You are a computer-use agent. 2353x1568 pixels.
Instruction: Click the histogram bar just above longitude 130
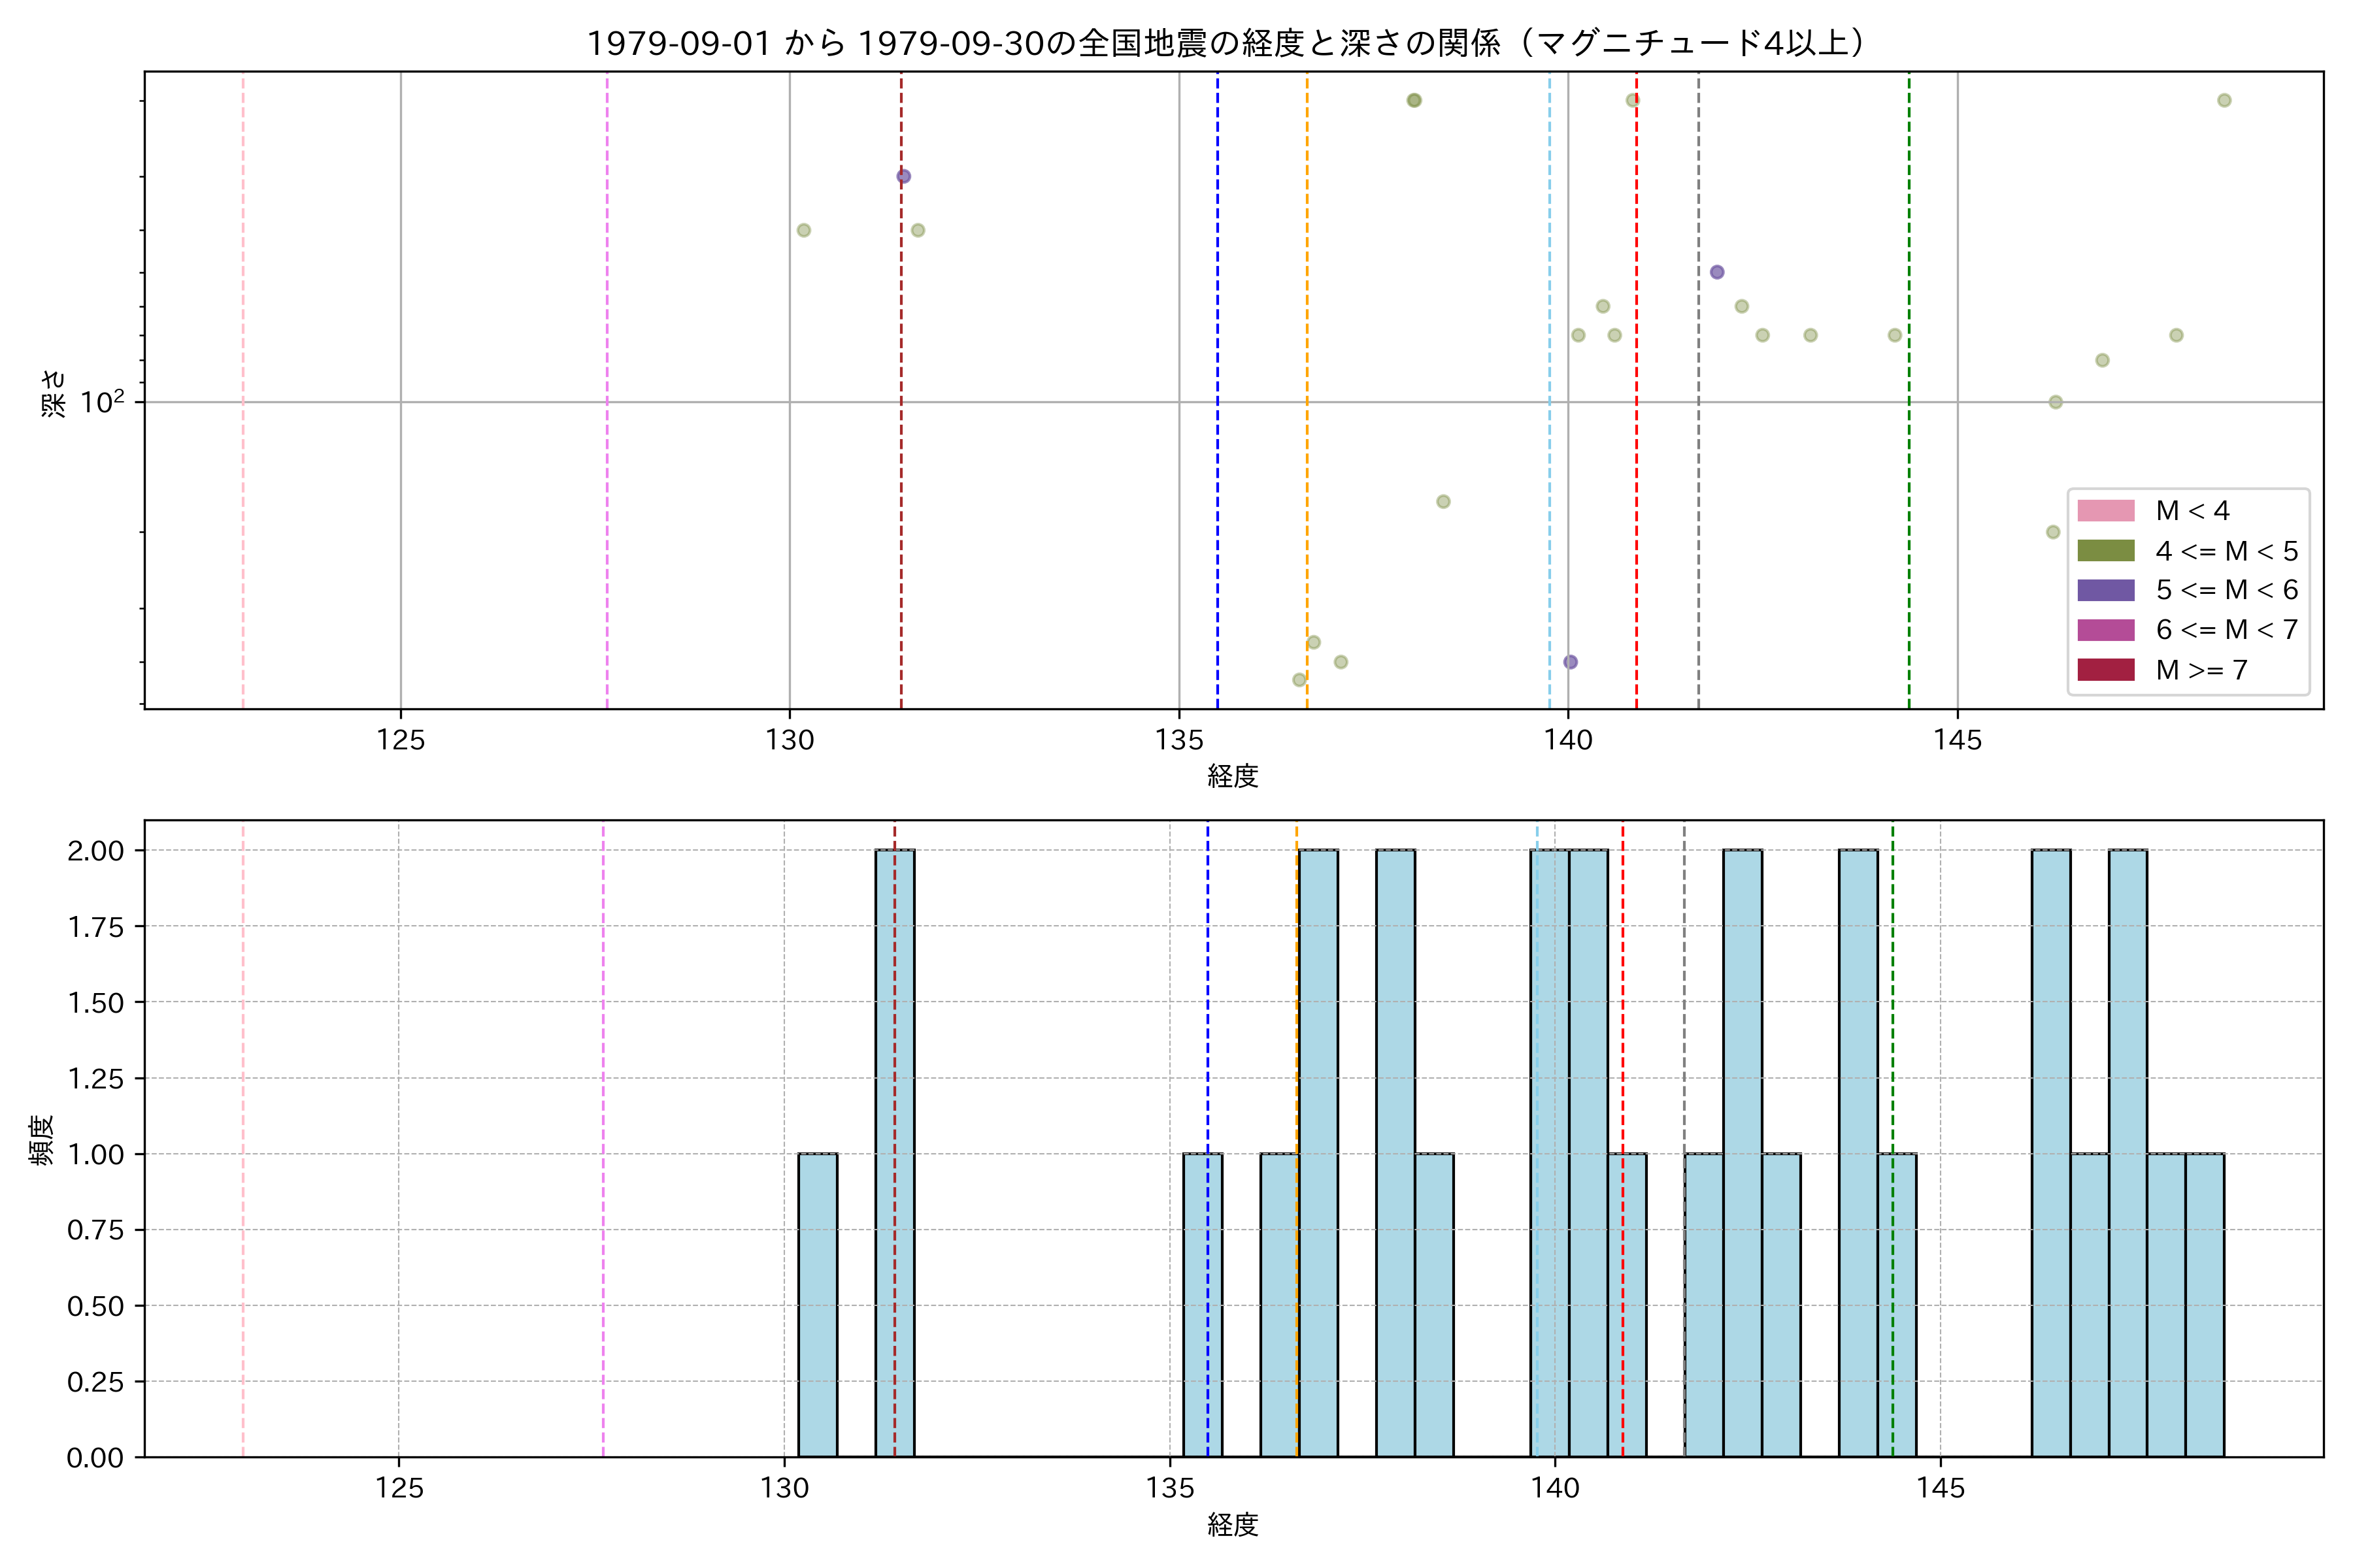coord(818,1305)
